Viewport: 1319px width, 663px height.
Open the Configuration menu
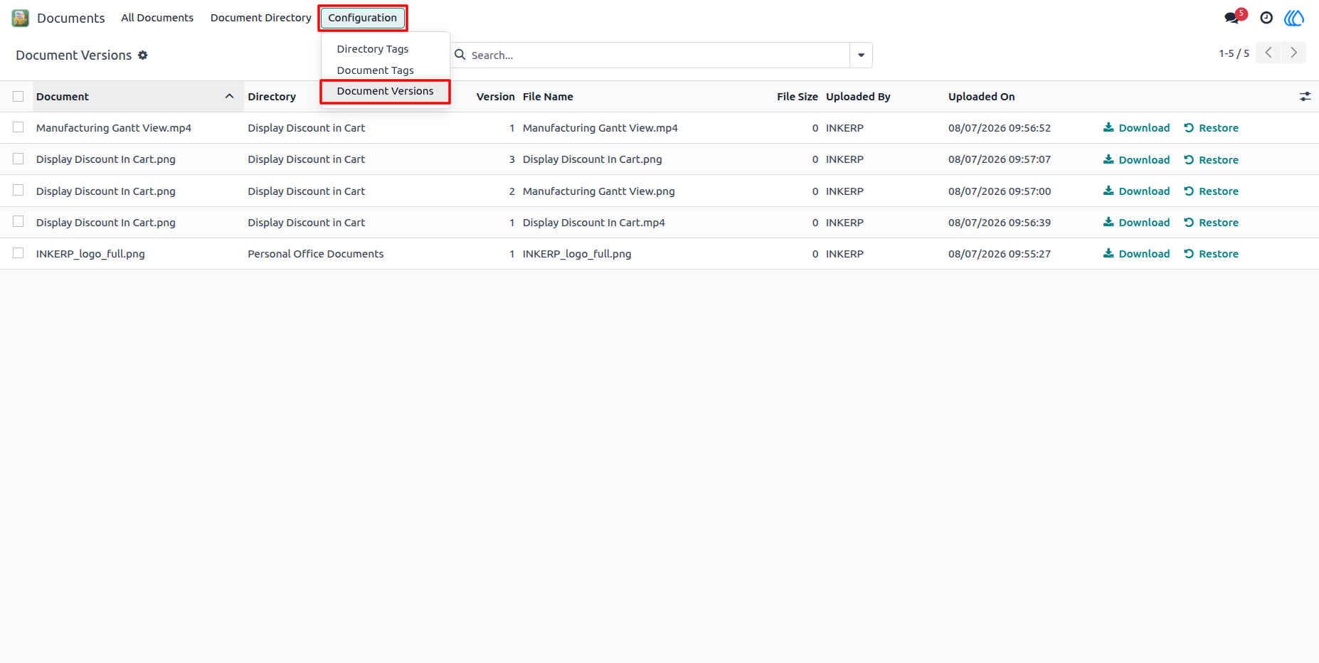pyautogui.click(x=362, y=18)
